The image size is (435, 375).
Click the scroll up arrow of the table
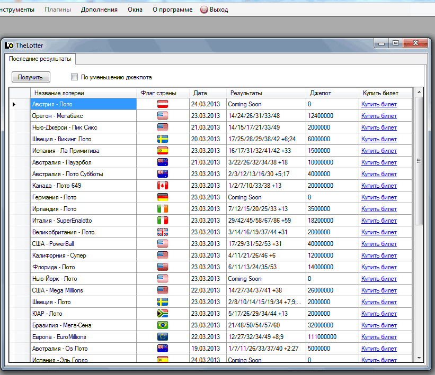(419, 92)
